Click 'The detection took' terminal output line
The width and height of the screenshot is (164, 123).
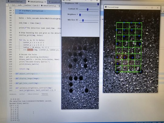(x=31, y=101)
